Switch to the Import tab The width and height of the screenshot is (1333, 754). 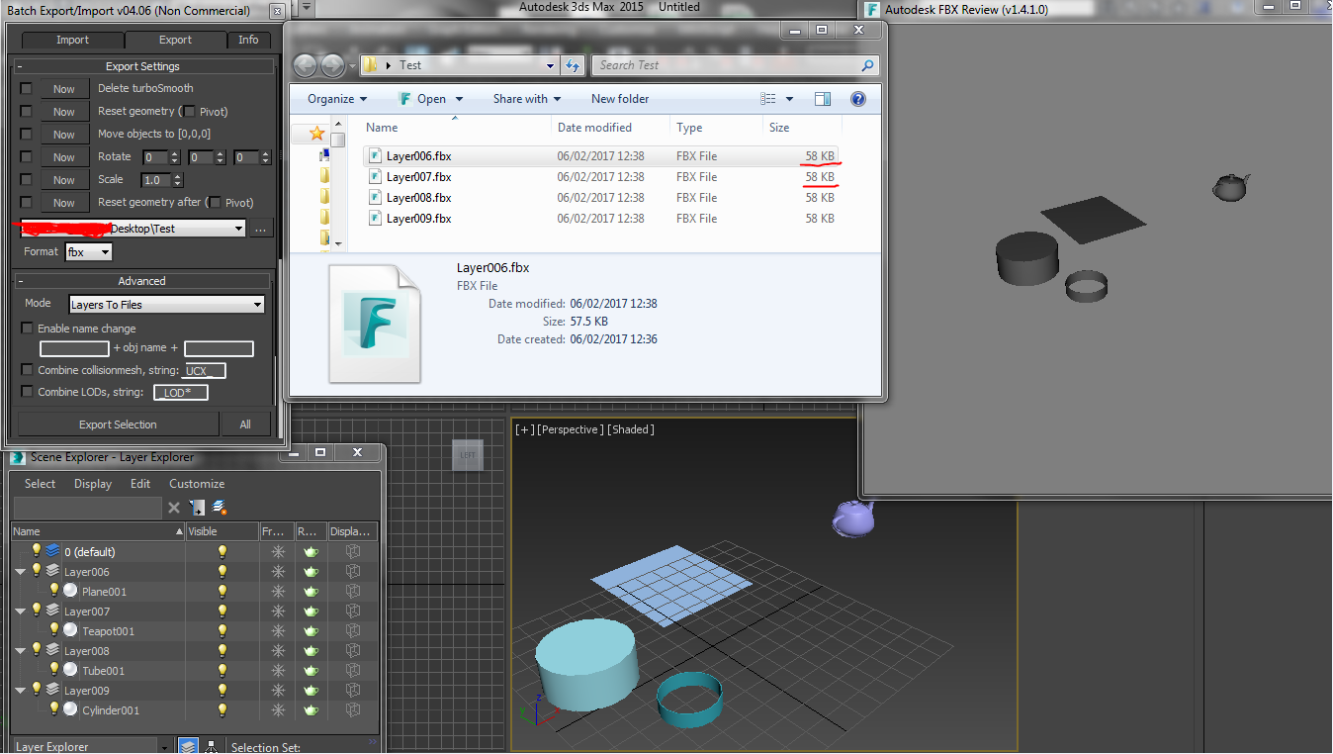click(72, 40)
